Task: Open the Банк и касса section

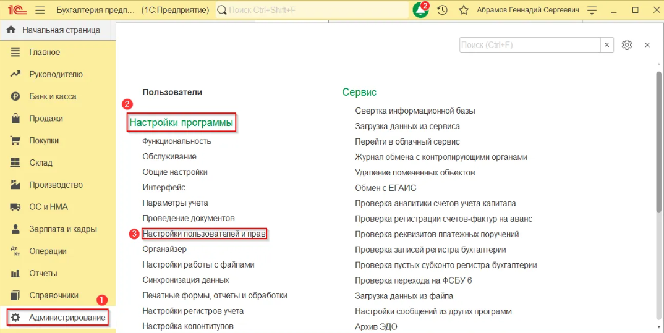Action: pos(53,96)
